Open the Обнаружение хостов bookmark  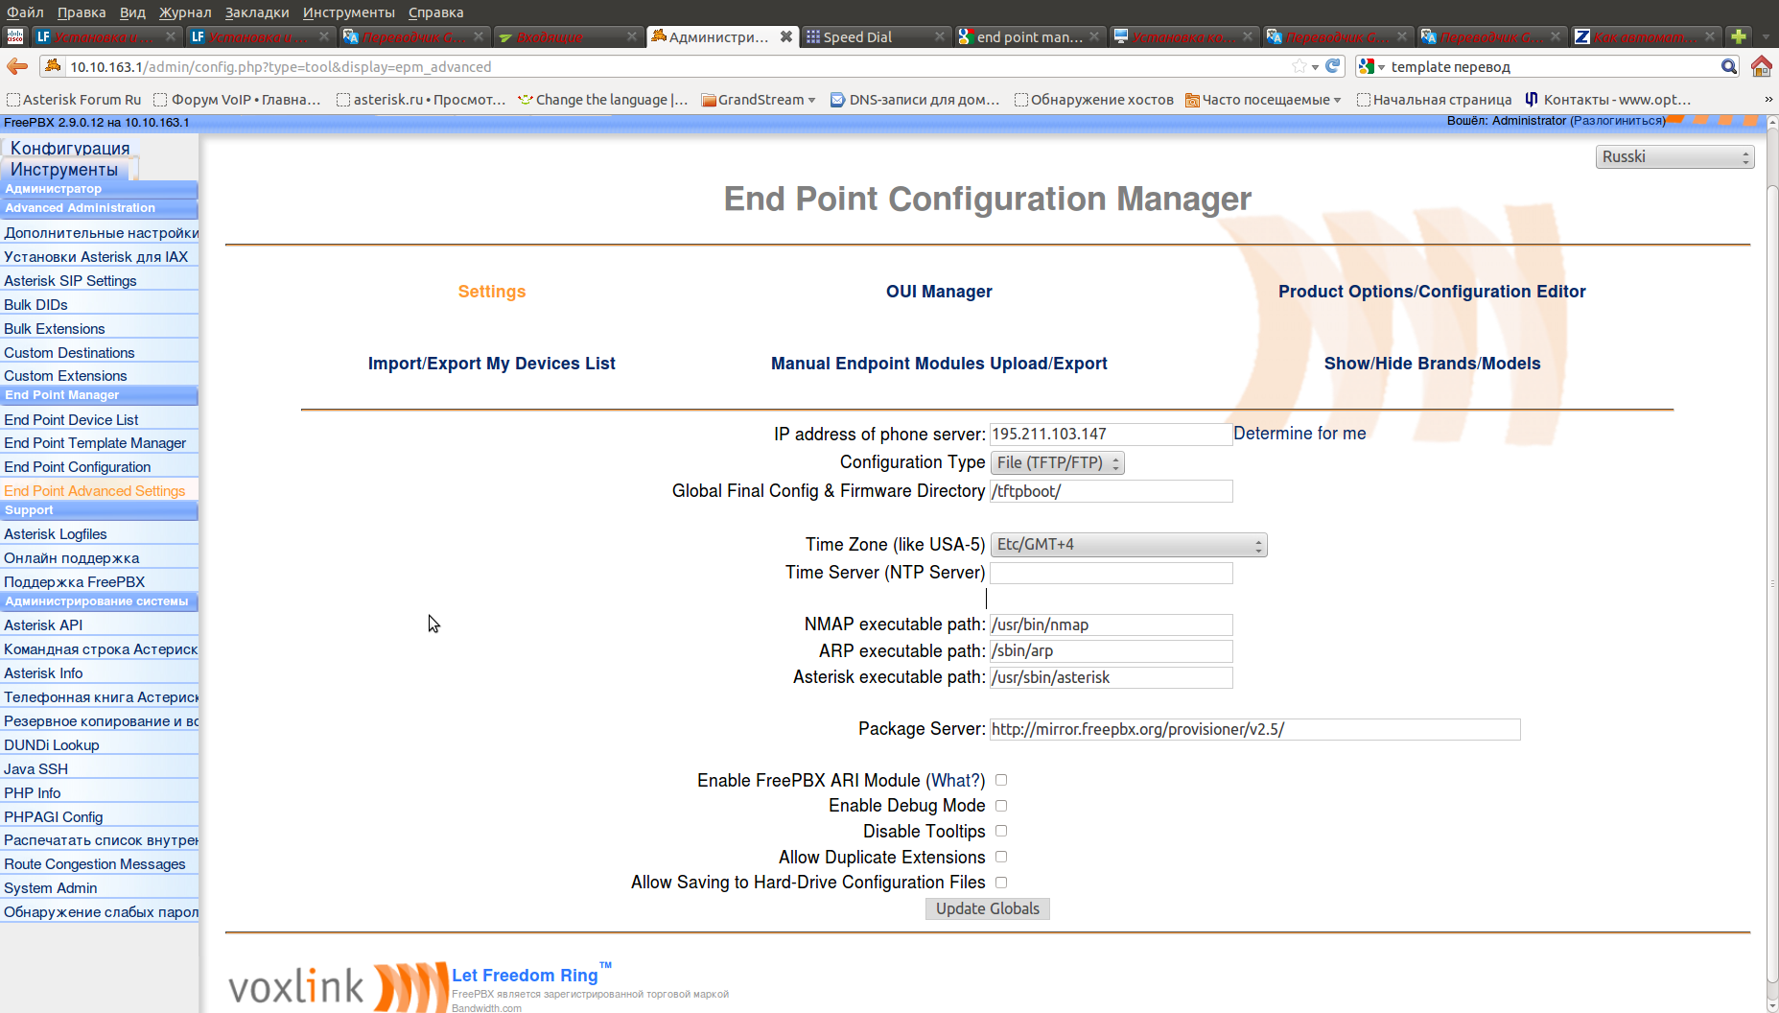[x=1094, y=99]
